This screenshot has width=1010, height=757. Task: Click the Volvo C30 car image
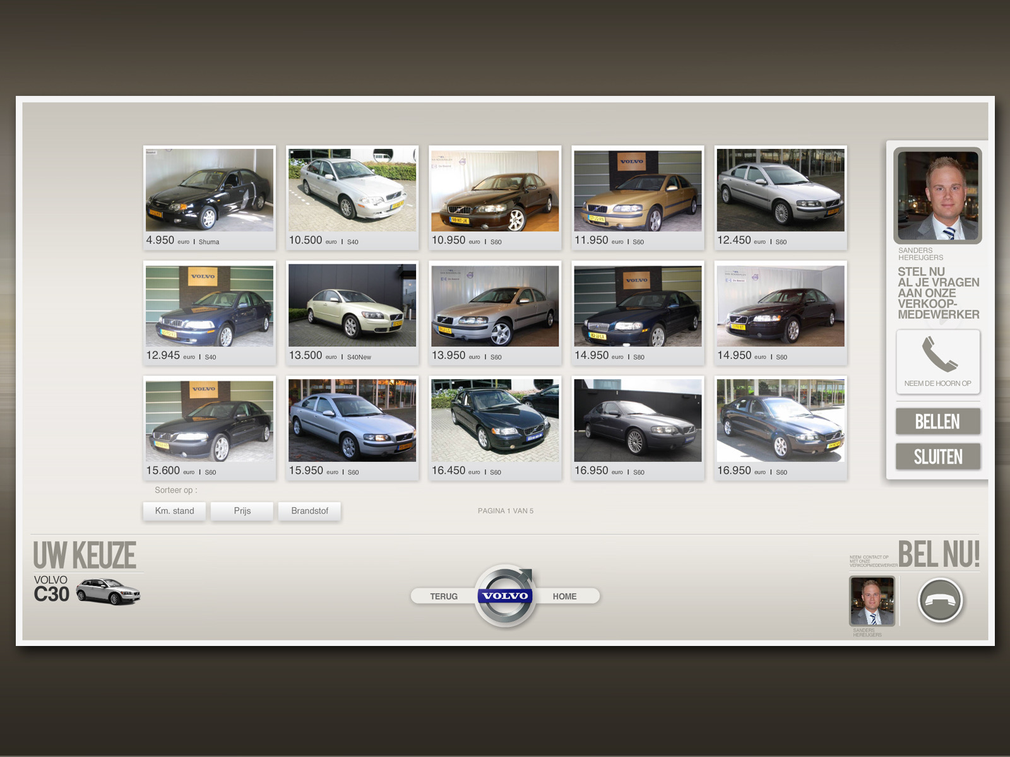tap(108, 592)
